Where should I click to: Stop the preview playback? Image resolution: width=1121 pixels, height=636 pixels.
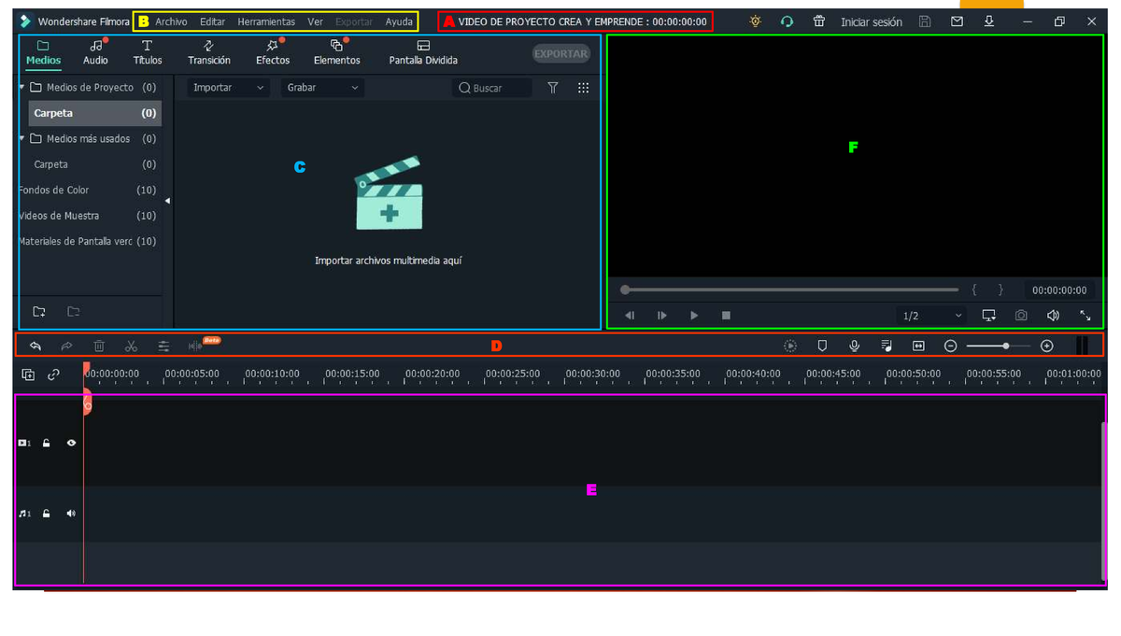pyautogui.click(x=726, y=316)
